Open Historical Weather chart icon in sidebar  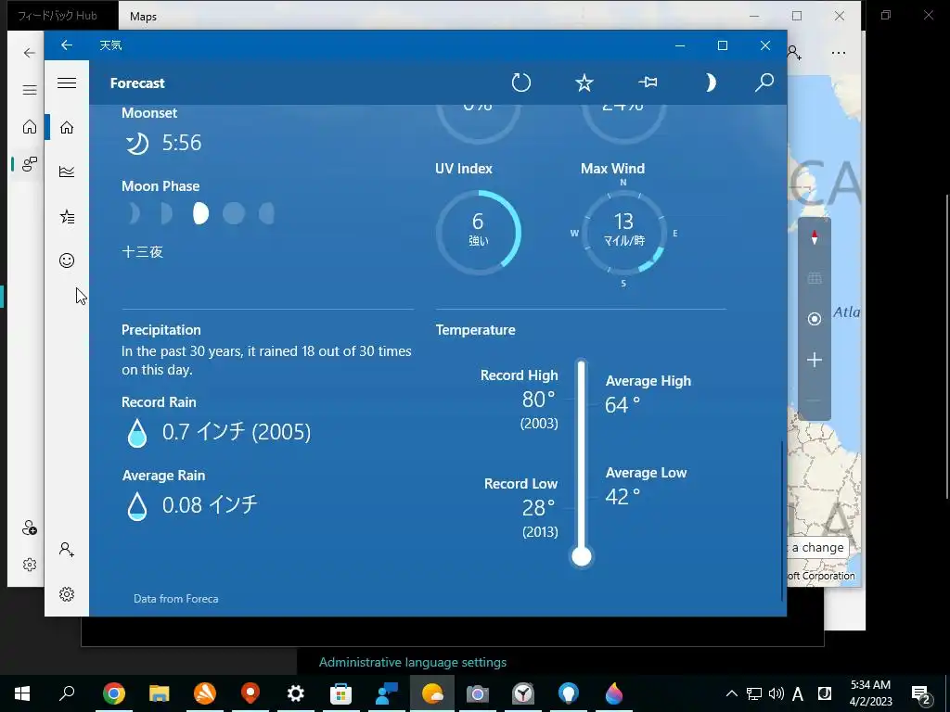(x=67, y=172)
